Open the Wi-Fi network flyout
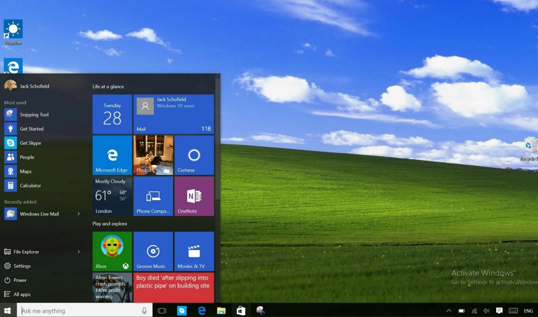The width and height of the screenshot is (538, 317). click(x=475, y=311)
